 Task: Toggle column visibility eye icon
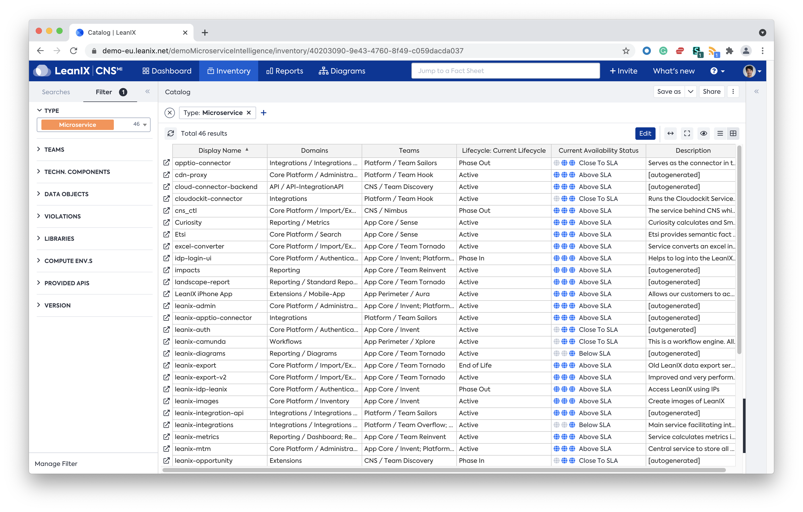704,134
